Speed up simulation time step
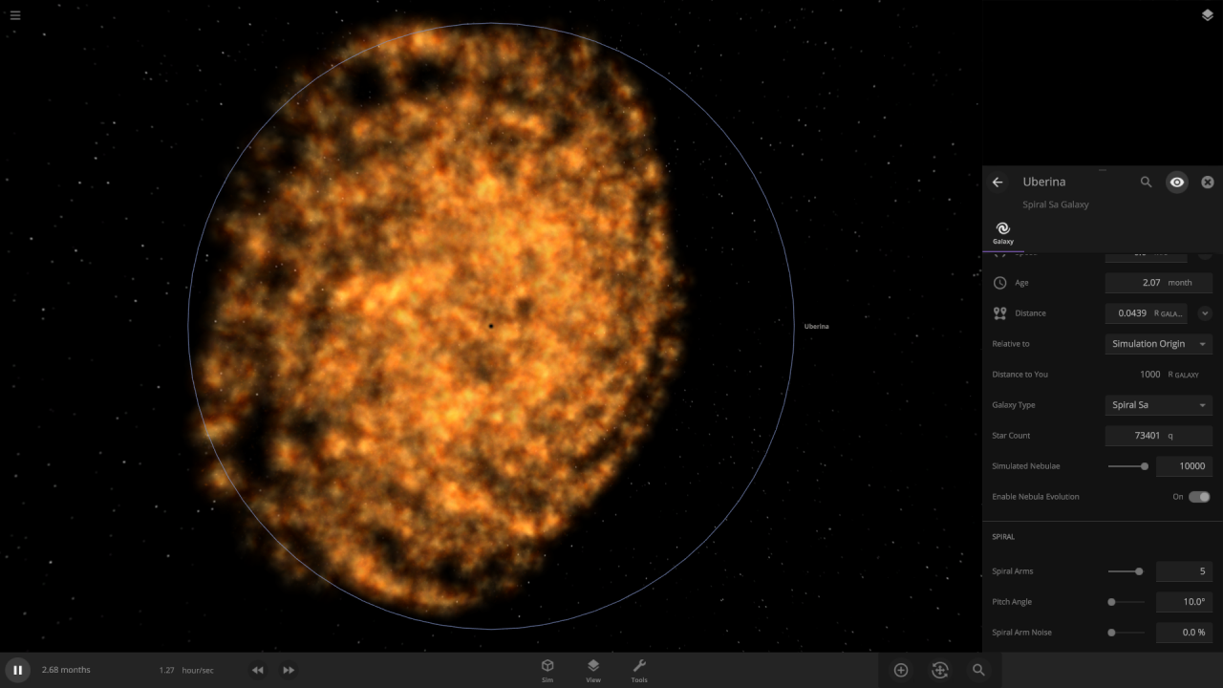 click(x=289, y=670)
